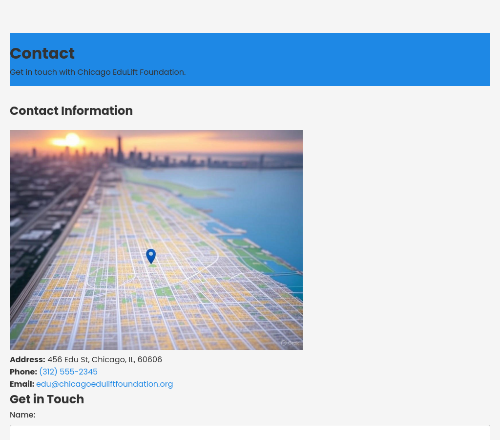Focus the Name text input field
The height and width of the screenshot is (440, 500).
pos(250,433)
